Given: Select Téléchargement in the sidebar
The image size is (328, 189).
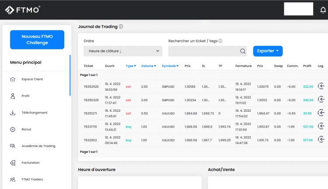Looking at the screenshot, I should pos(34,113).
